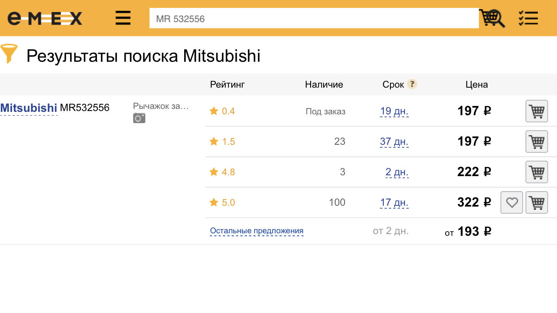Open the checklist icon in header

pos(528,18)
